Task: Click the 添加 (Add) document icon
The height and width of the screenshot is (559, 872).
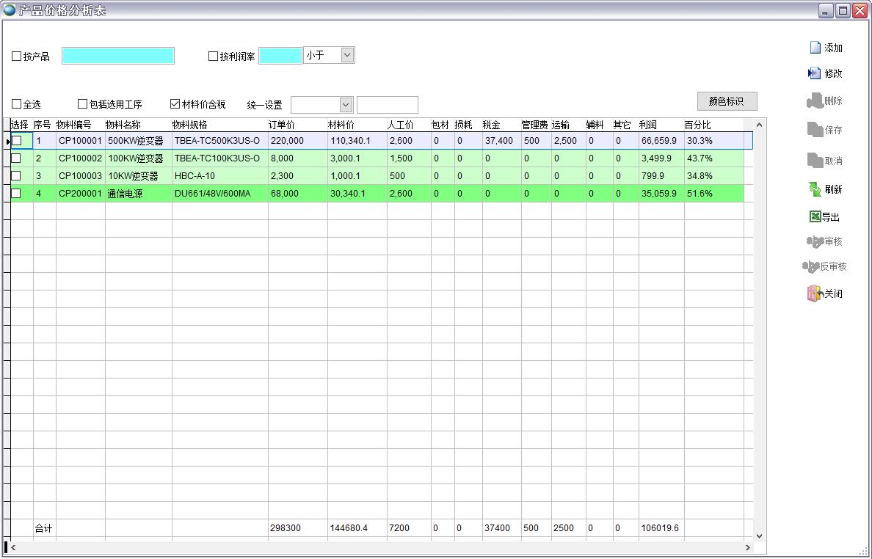Action: point(815,48)
